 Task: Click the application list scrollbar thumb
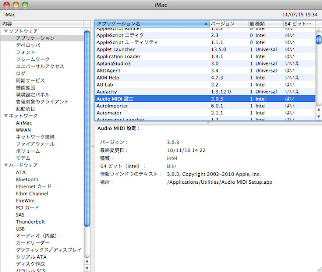click(x=318, y=39)
